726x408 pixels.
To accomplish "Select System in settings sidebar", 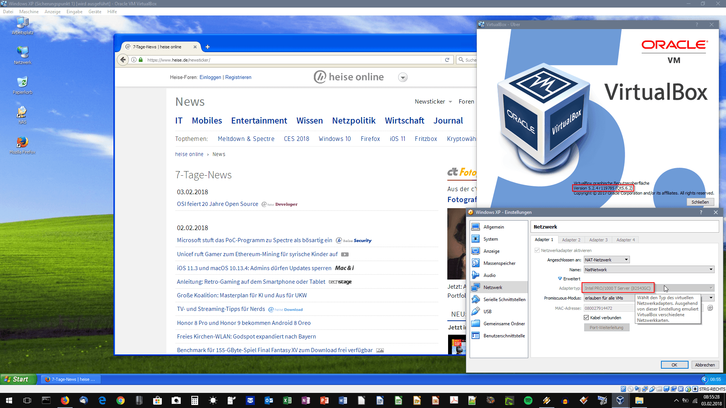I will (498, 239).
